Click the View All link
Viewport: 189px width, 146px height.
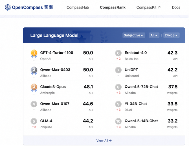[x=104, y=141]
